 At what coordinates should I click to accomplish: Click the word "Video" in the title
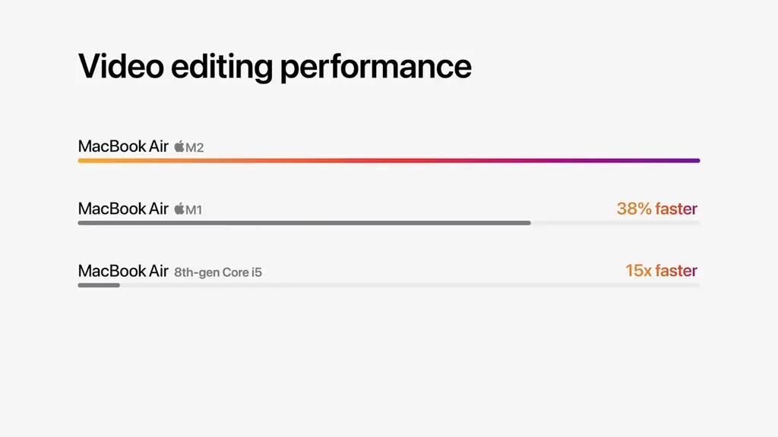click(121, 67)
